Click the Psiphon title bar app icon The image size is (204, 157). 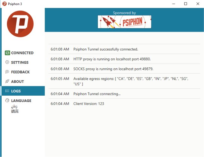pyautogui.click(x=4, y=4)
